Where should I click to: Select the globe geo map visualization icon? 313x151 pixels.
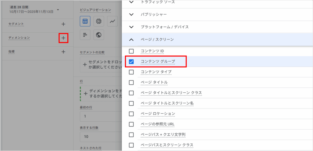pyautogui.click(x=99, y=35)
